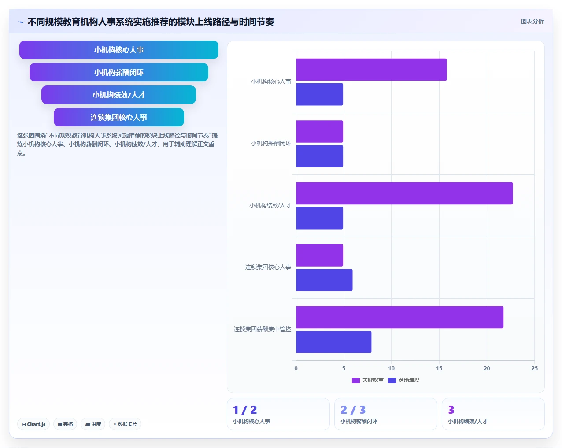Click the blue bar for 连锁集团核心人事
The image size is (562, 448).
[324, 280]
